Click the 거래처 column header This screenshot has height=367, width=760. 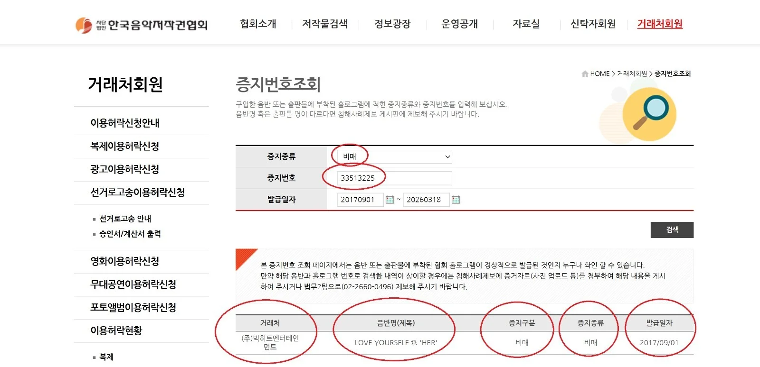coord(270,323)
